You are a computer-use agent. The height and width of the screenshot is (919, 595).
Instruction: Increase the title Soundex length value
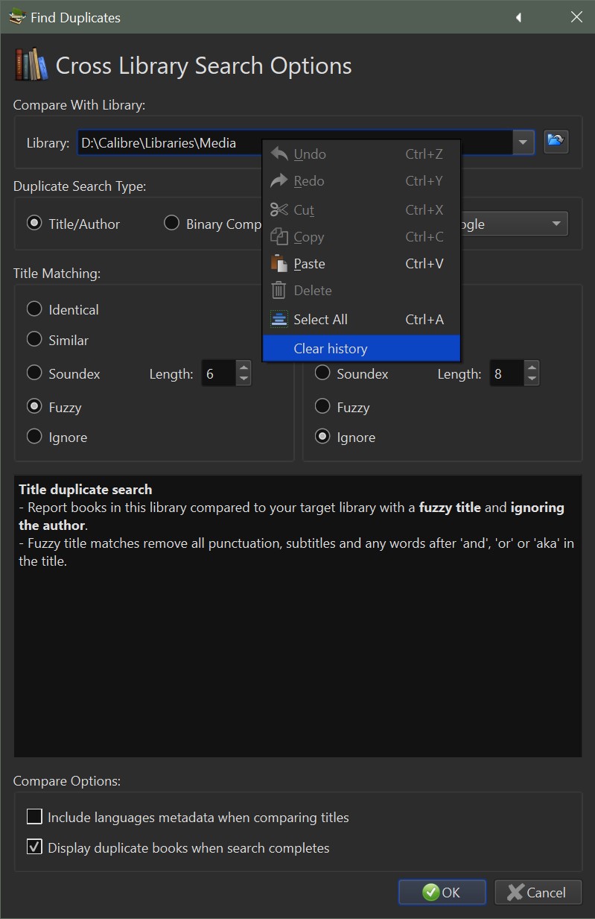(x=244, y=367)
